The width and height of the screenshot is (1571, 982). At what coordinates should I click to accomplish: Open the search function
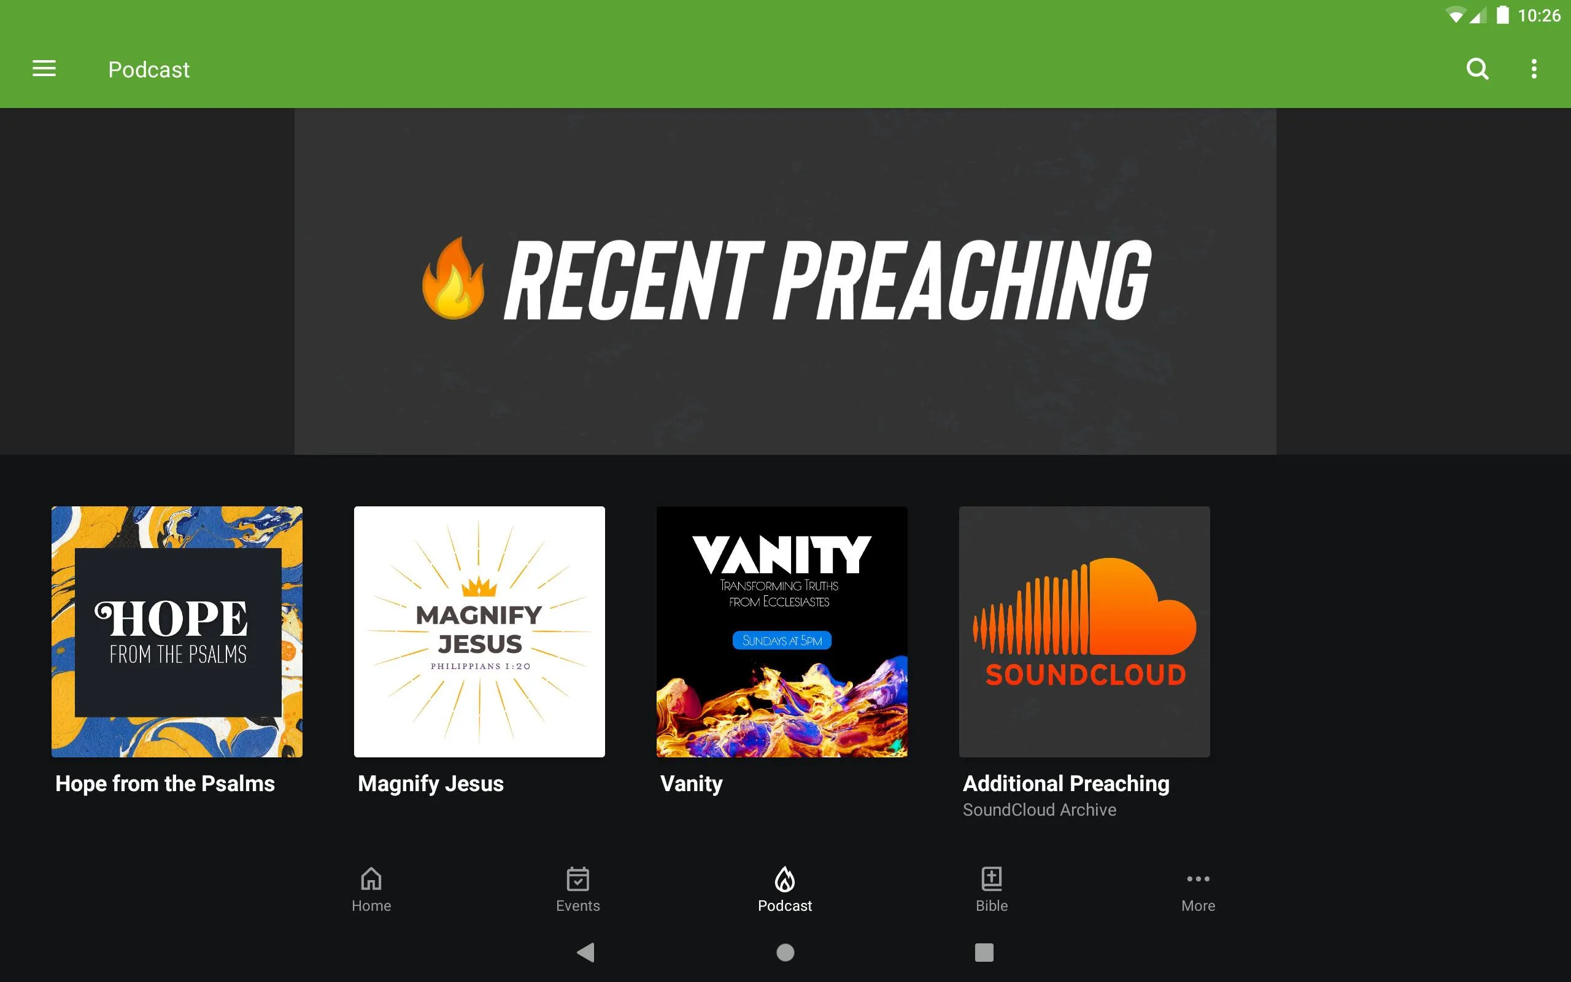coord(1478,69)
